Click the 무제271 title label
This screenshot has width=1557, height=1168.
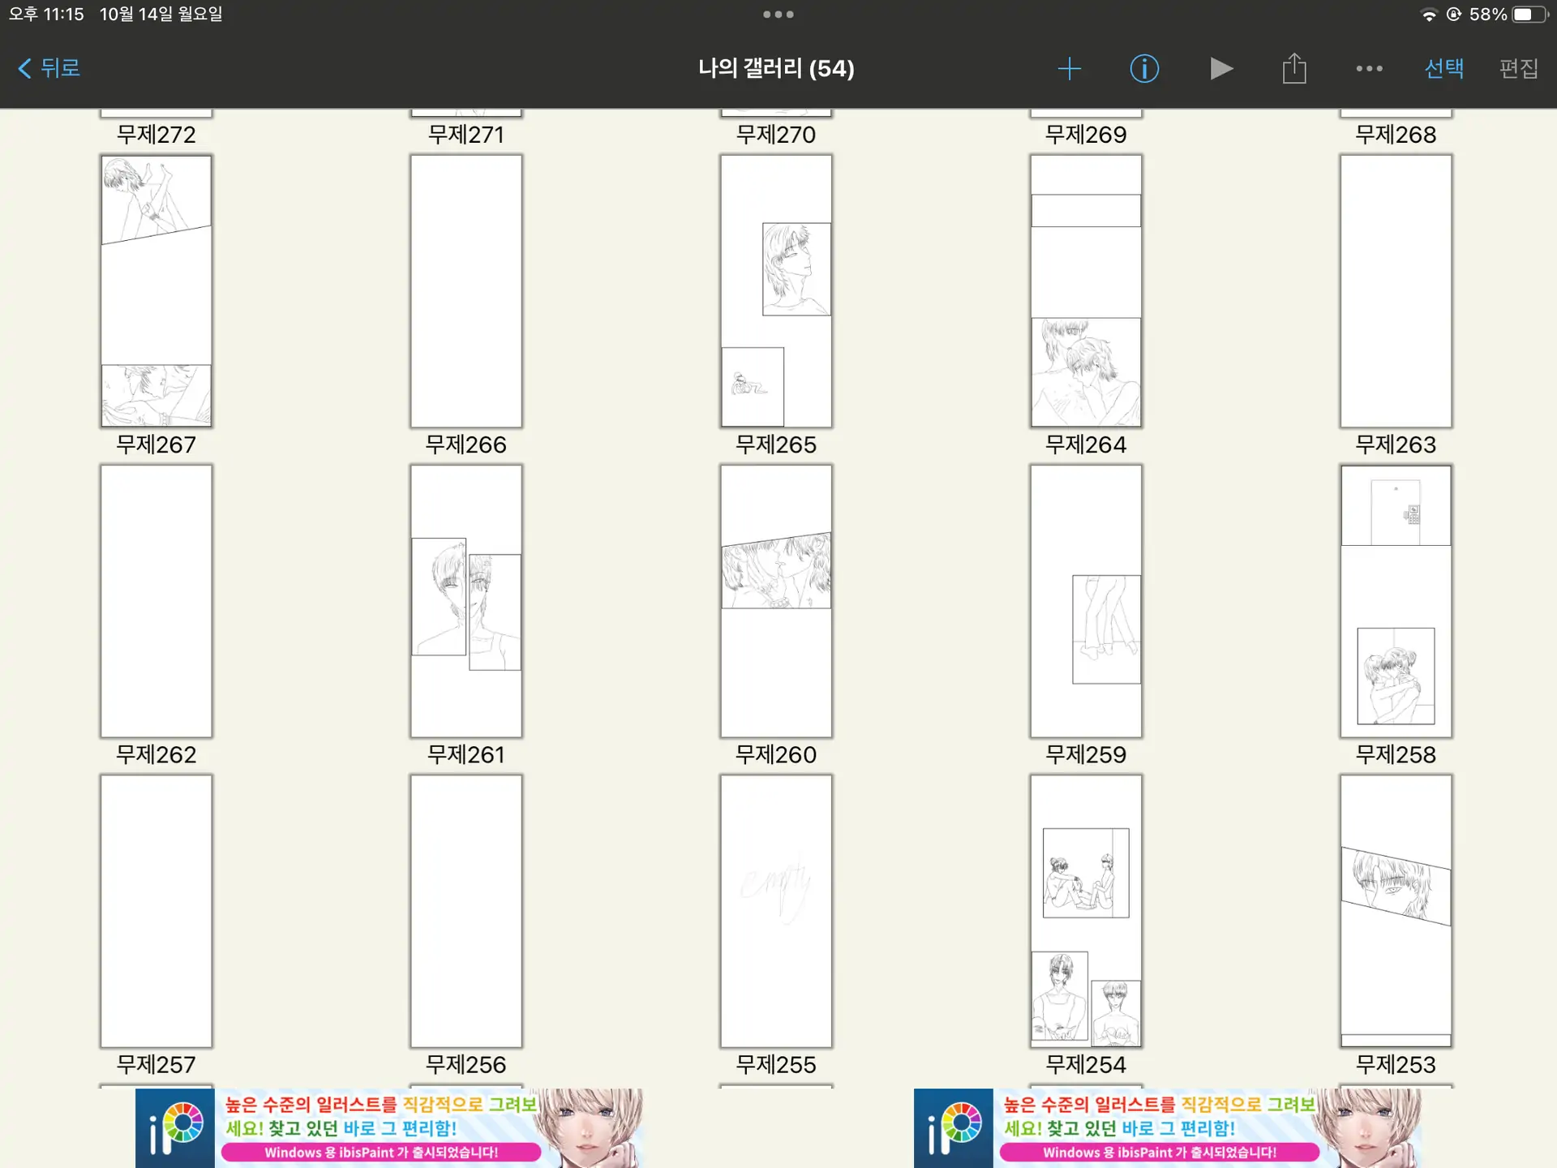coord(466,135)
